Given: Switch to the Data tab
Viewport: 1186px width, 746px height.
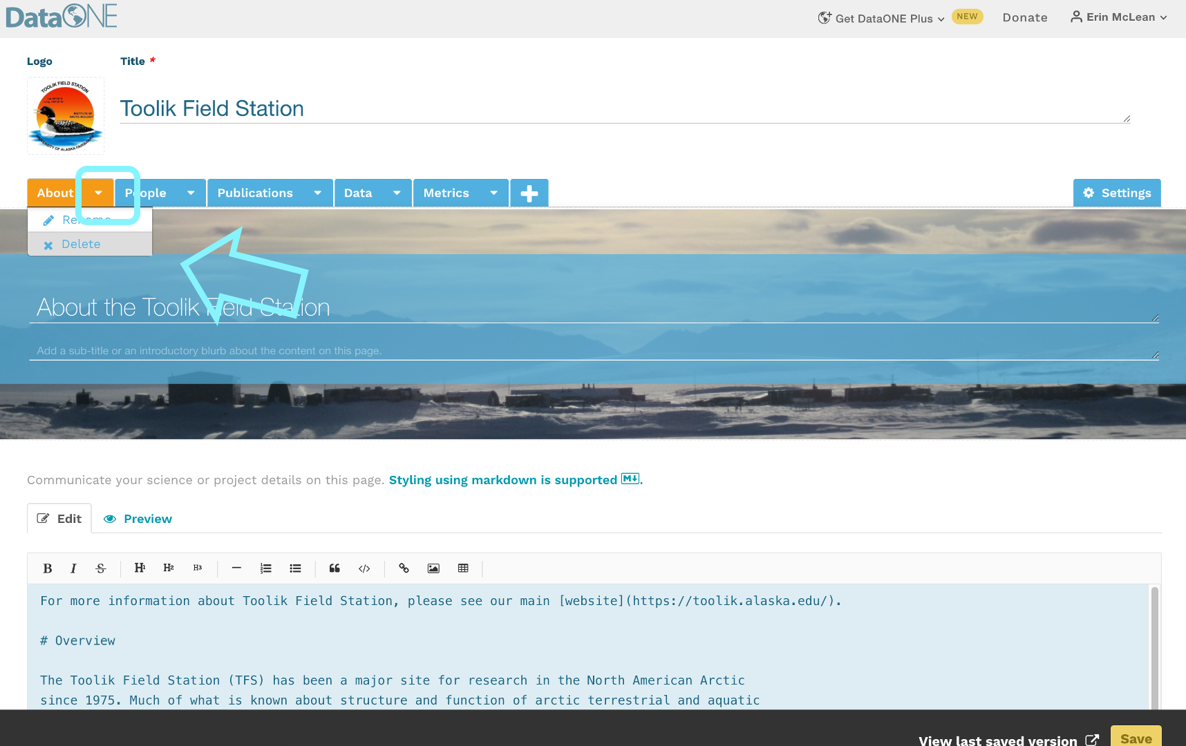Looking at the screenshot, I should 358,193.
